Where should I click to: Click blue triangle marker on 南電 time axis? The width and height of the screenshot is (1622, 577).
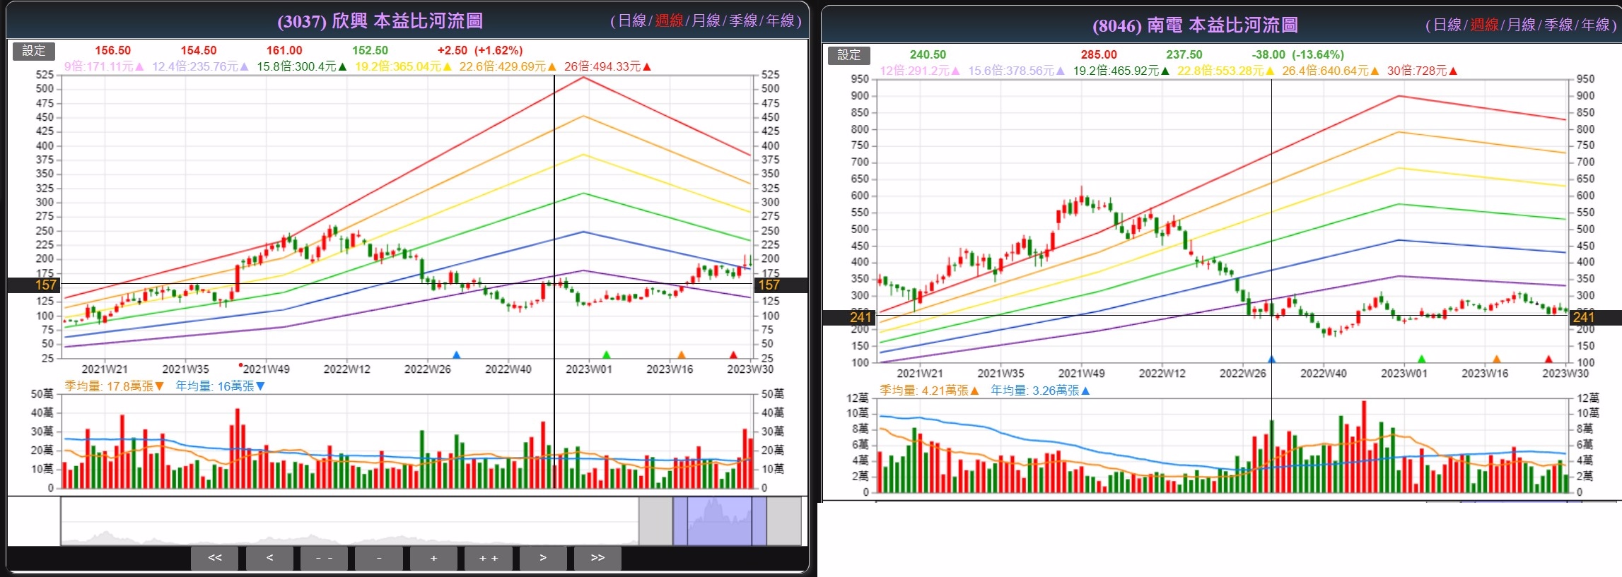[1271, 359]
